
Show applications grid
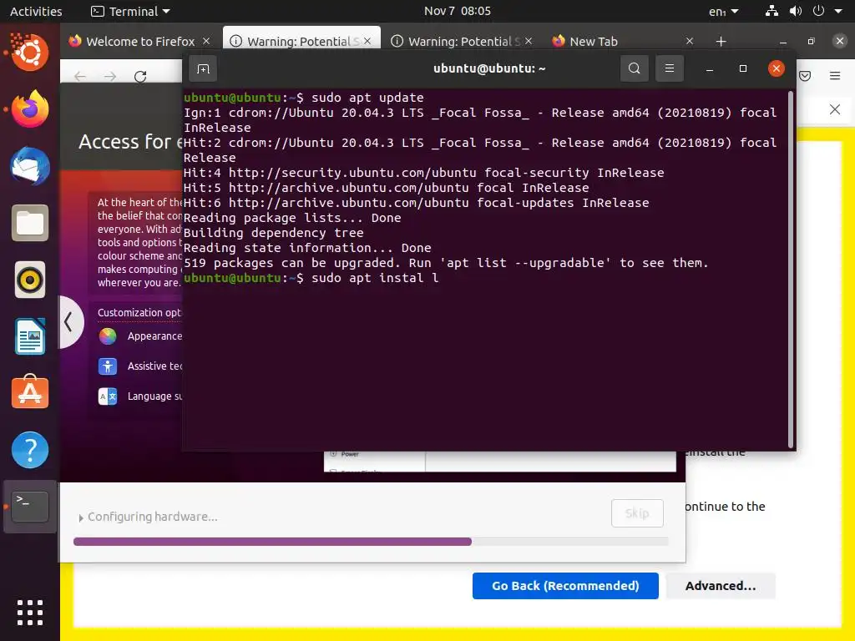[30, 613]
